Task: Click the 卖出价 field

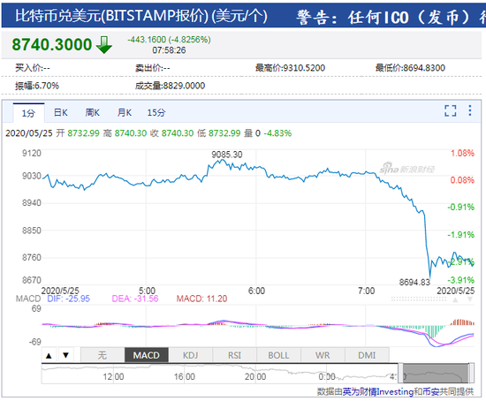Action: click(x=153, y=68)
